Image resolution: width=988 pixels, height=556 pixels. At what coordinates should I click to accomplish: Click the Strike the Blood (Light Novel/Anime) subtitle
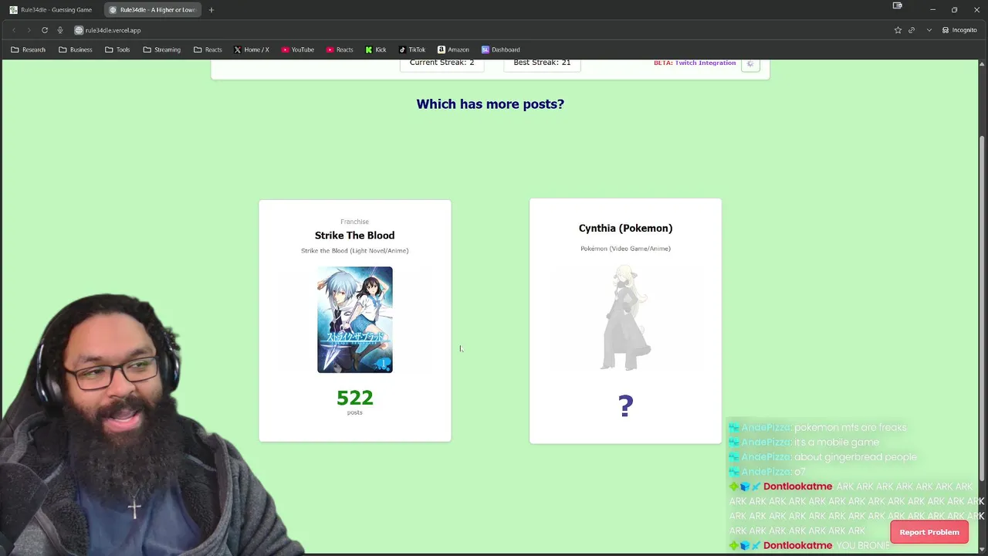coord(354,250)
